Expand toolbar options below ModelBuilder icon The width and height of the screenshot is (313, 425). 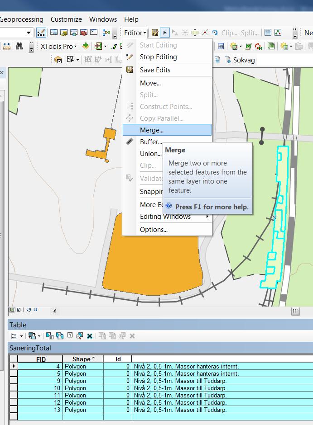[115, 35]
